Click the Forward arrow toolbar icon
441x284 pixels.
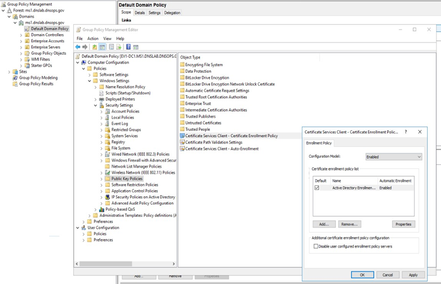[85, 48]
